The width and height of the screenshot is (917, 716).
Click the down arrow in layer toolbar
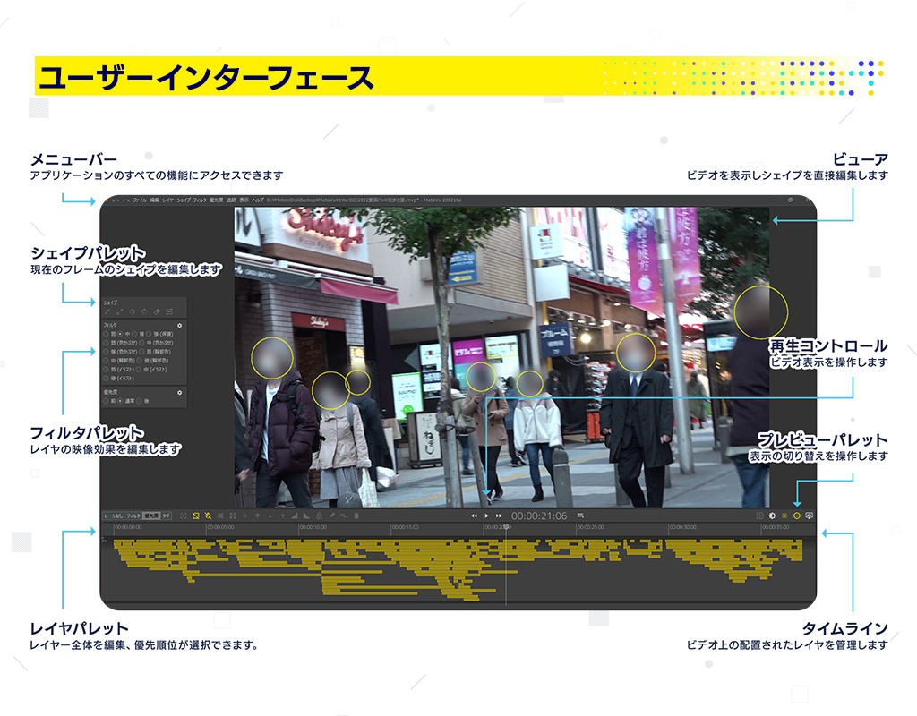tap(270, 516)
